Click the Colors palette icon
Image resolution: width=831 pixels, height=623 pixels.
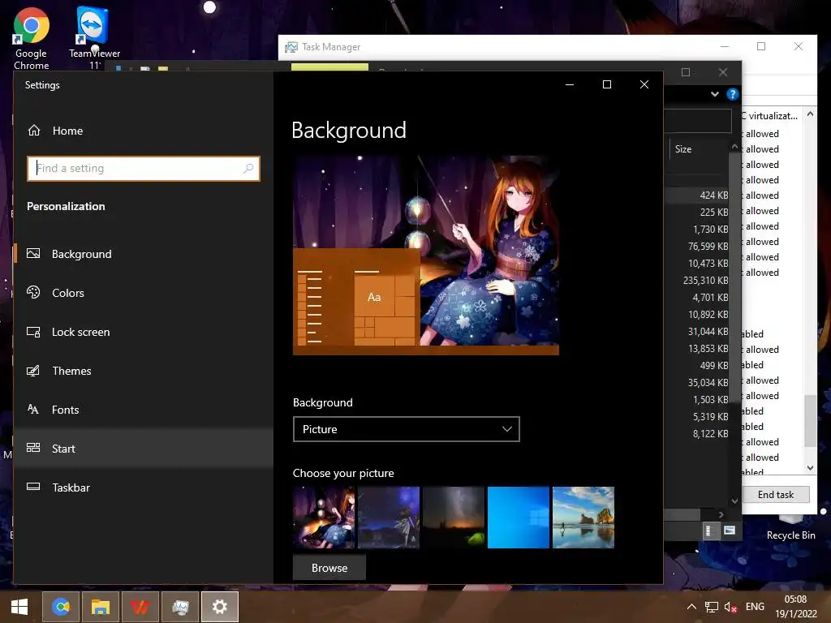click(x=33, y=292)
